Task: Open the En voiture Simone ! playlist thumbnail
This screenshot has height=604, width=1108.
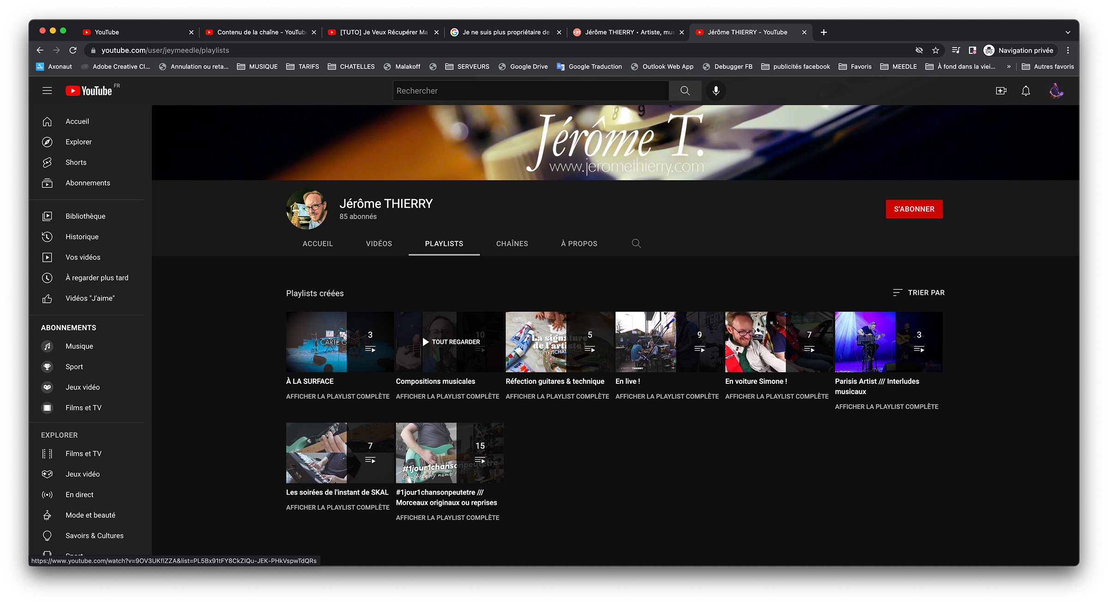Action: (x=779, y=342)
